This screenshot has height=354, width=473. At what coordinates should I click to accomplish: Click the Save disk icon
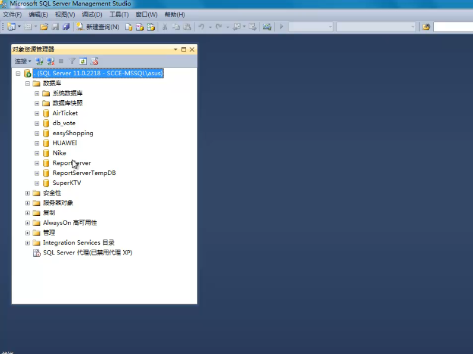pos(55,27)
